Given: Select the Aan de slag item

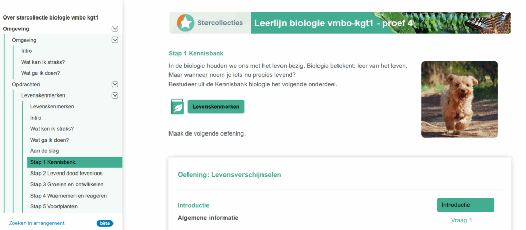Looking at the screenshot, I should tap(45, 151).
